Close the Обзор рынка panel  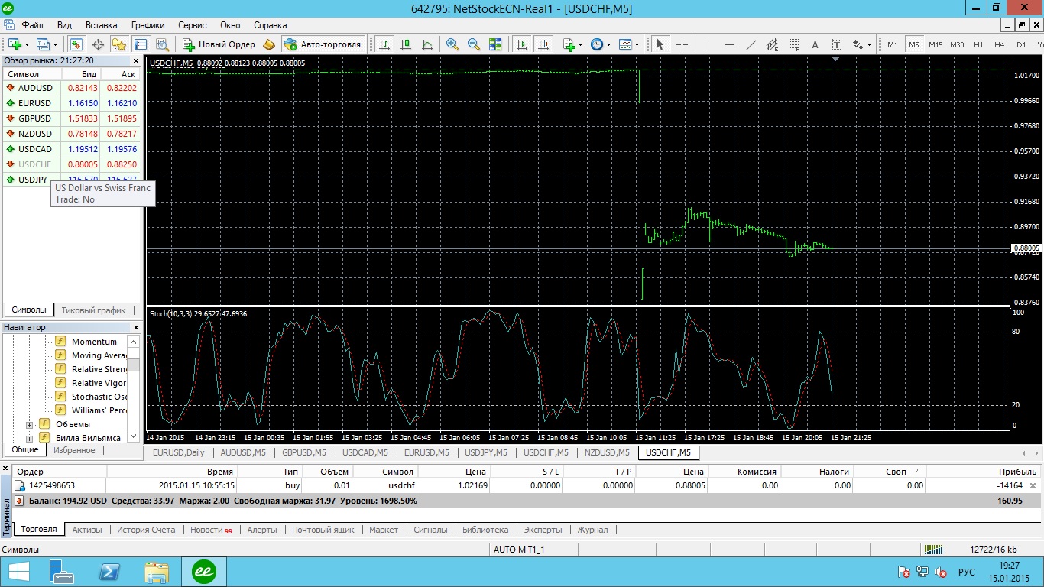coord(136,60)
